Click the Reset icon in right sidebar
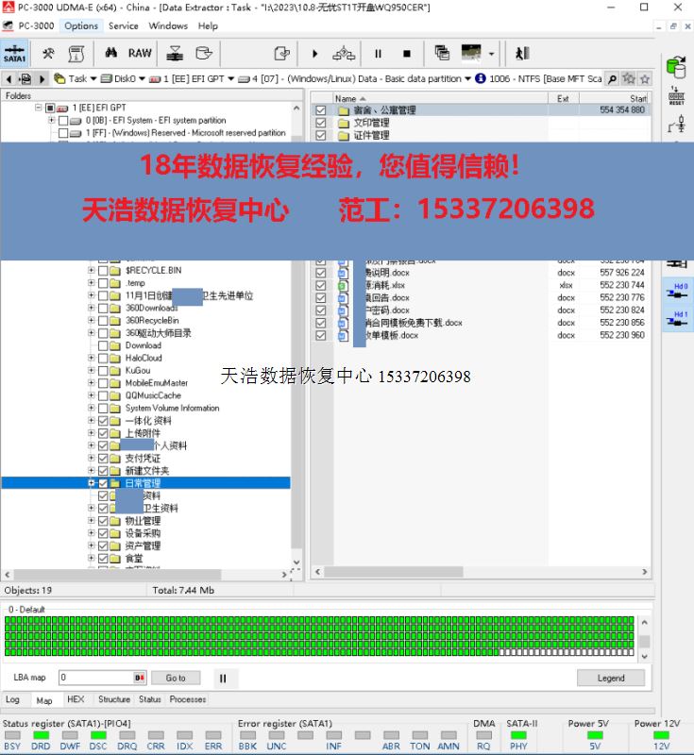The width and height of the screenshot is (694, 755). click(x=676, y=94)
